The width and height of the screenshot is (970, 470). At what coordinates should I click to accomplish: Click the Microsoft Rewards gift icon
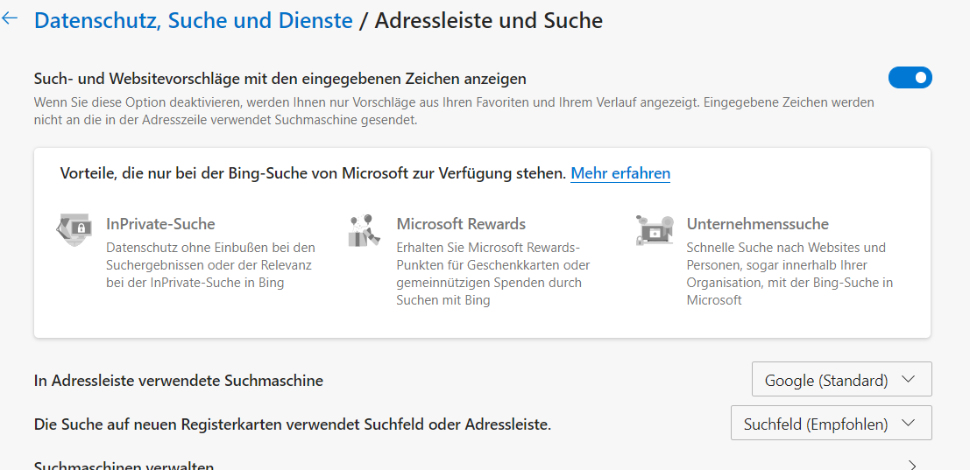click(x=364, y=229)
